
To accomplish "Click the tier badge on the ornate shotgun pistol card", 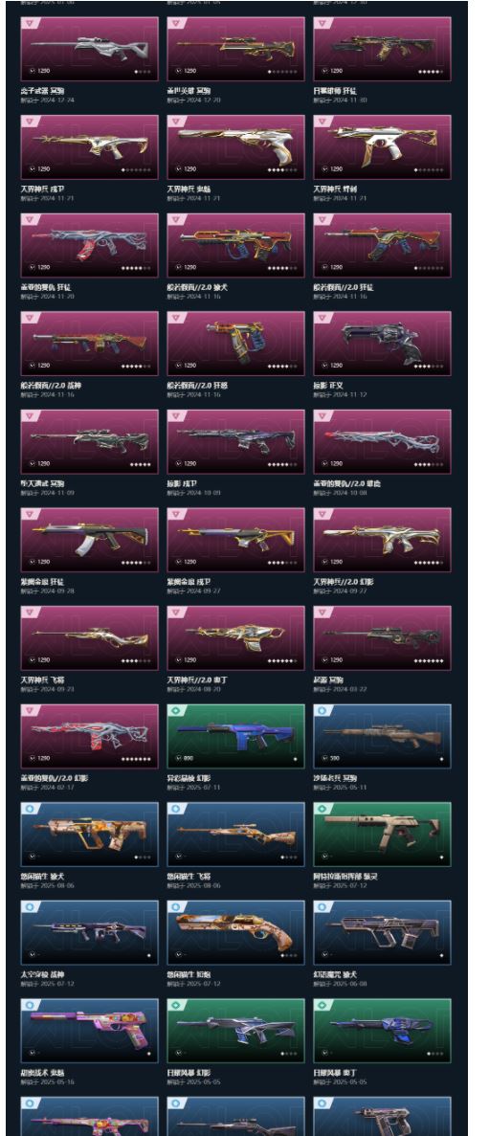I will 175,907.
